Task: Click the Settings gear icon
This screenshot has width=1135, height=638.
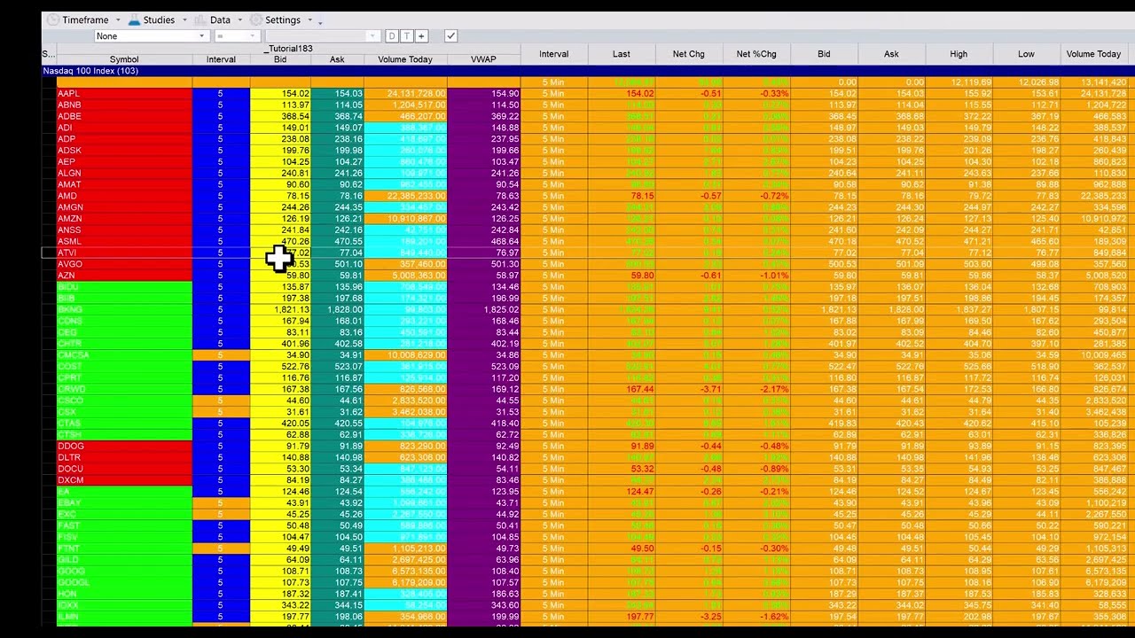Action: [256, 19]
